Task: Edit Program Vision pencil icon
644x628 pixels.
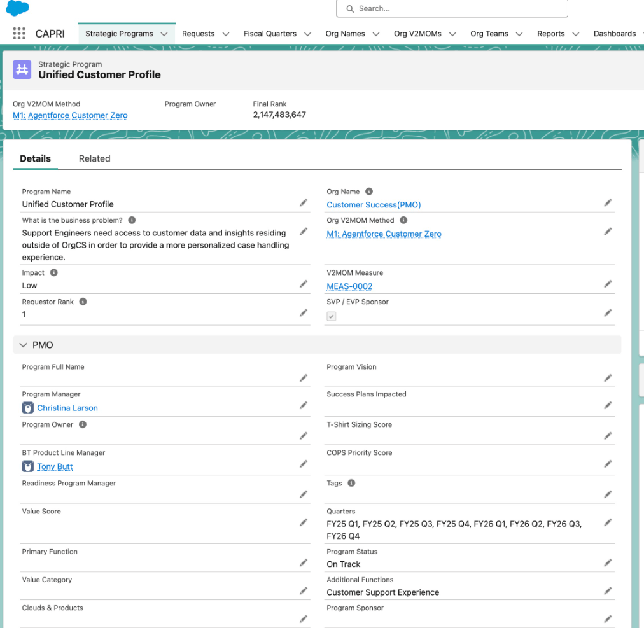Action: (x=608, y=378)
